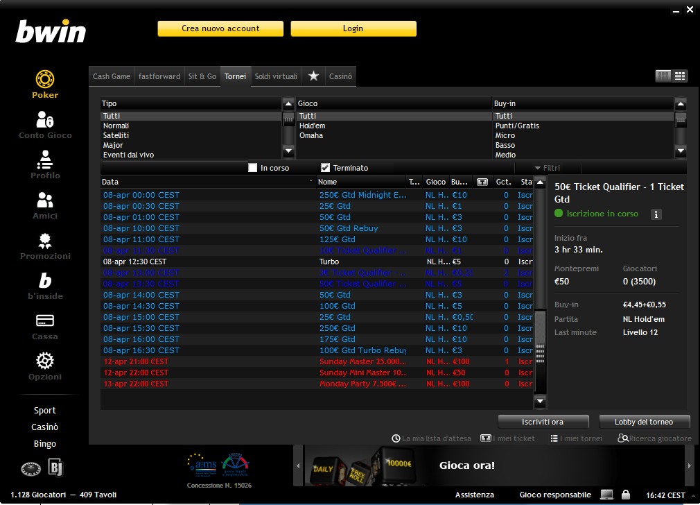Screen dimensions: 700x505
Task: Launch the BJ blackjack icon
Action: [56, 468]
